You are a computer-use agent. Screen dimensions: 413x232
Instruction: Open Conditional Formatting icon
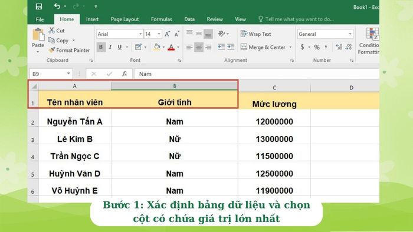[372, 34]
